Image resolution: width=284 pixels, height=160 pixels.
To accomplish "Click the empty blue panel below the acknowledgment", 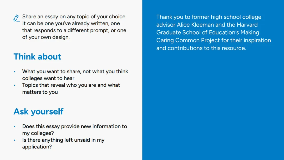I will tap(213, 105).
